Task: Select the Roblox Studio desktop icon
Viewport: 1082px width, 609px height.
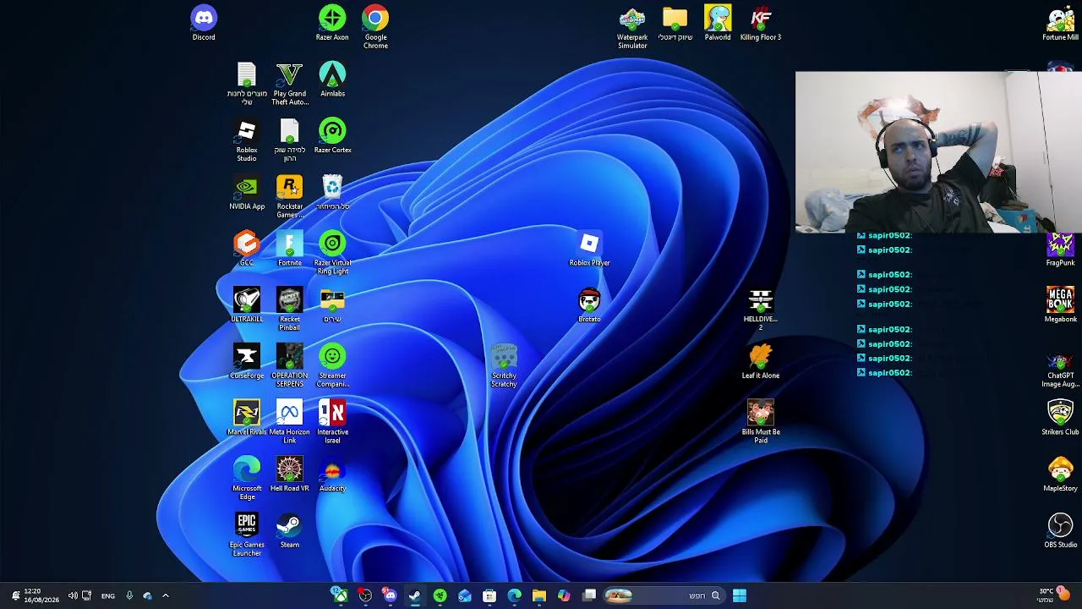Action: [247, 140]
